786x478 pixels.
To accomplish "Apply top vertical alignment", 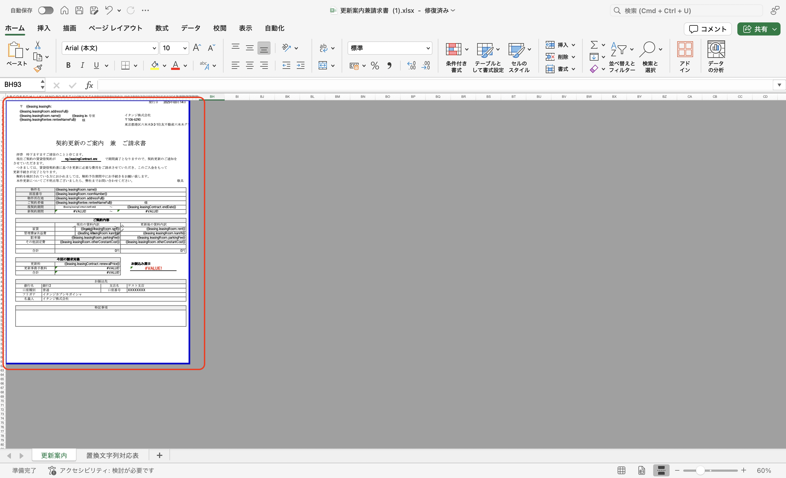I will pyautogui.click(x=235, y=48).
